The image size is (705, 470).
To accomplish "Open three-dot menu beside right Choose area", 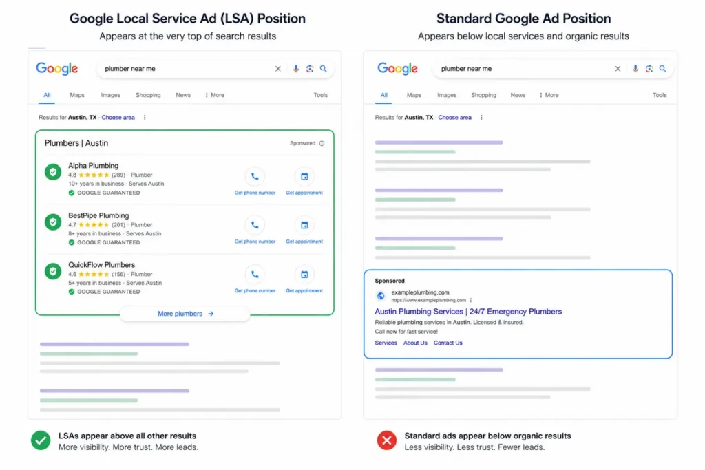I will (481, 117).
